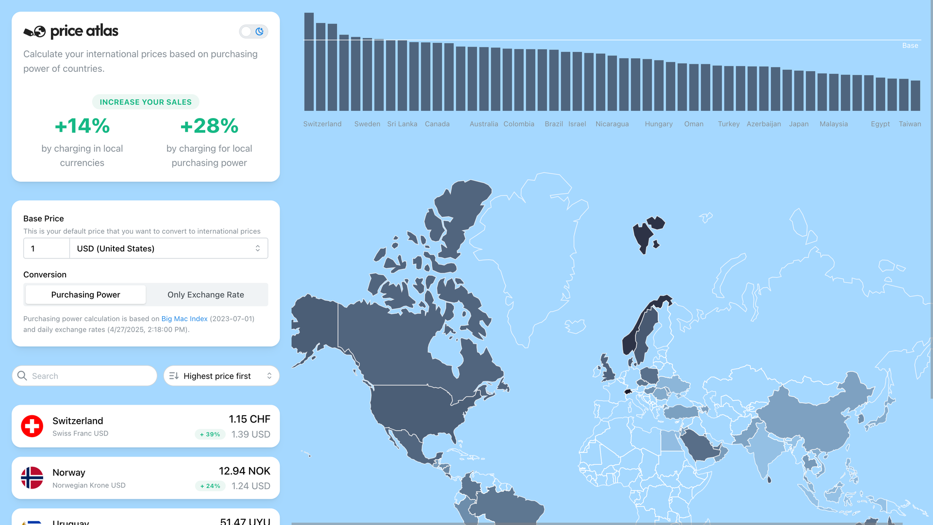
Task: Click the search magnifier icon
Action: tap(22, 376)
